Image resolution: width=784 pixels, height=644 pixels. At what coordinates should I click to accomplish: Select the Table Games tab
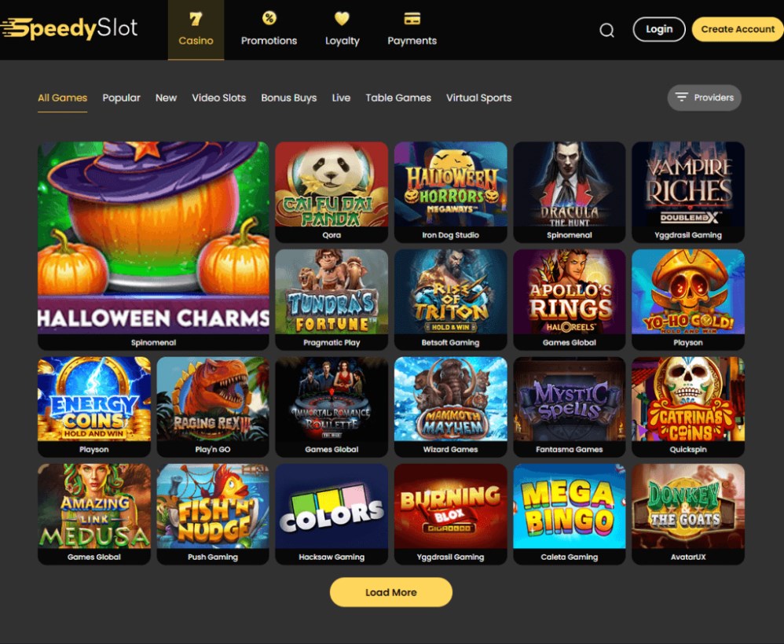[398, 98]
